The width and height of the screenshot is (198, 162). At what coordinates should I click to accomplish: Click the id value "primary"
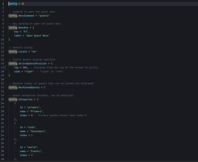(33, 108)
